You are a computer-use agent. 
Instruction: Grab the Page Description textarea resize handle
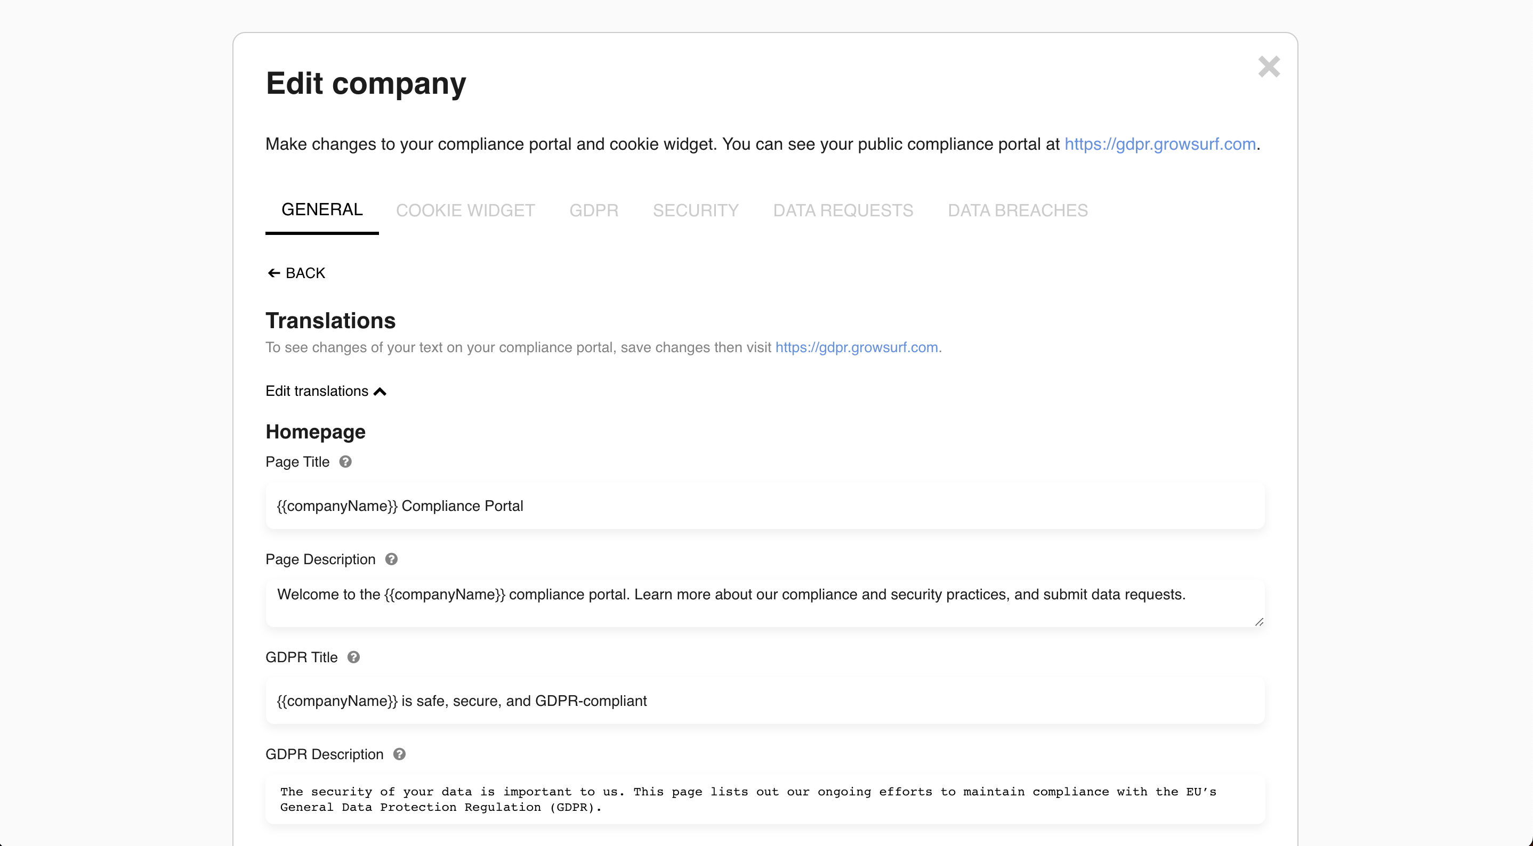[1258, 622]
